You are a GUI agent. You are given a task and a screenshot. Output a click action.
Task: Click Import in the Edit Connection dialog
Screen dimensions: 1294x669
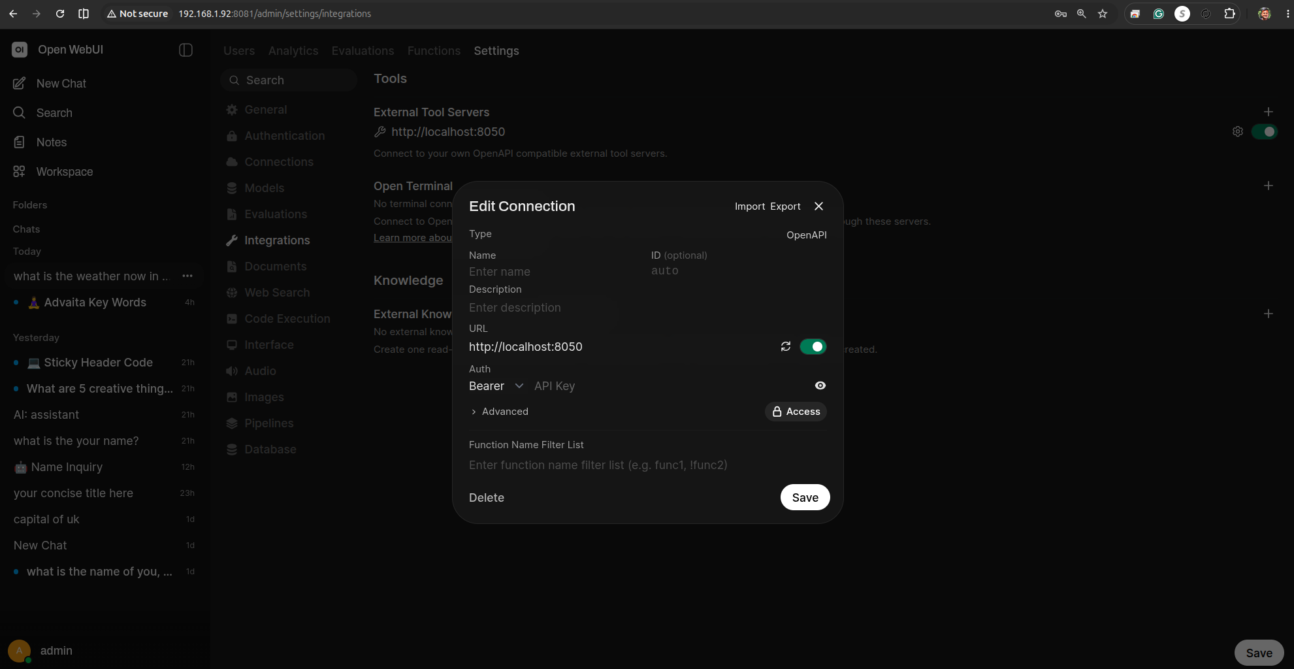[750, 206]
